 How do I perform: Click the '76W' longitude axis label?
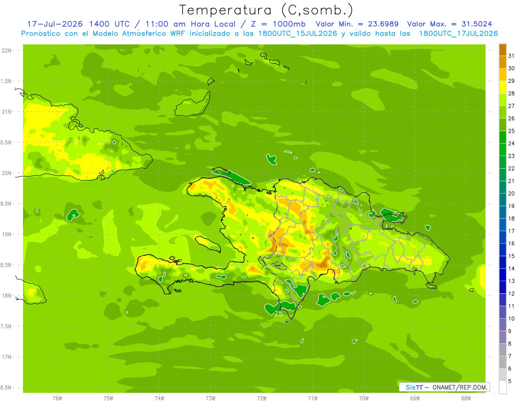(x=57, y=398)
